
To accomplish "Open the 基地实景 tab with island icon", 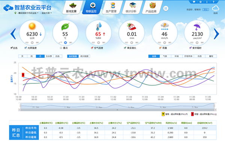I will (72, 7).
